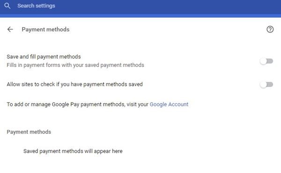Click the magnifying glass search icon
Viewport: 281px width, 173px height.
[x=7, y=6]
